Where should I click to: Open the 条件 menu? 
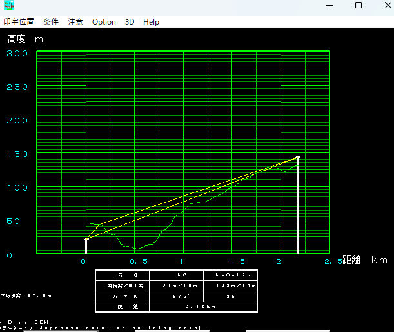pyautogui.click(x=51, y=21)
